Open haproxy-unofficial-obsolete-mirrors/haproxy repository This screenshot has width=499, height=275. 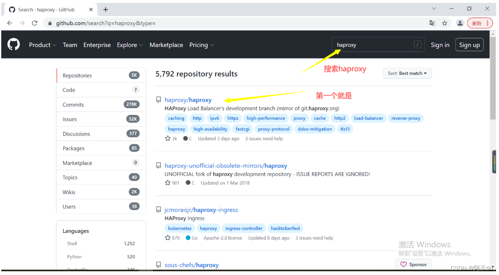[x=226, y=166]
